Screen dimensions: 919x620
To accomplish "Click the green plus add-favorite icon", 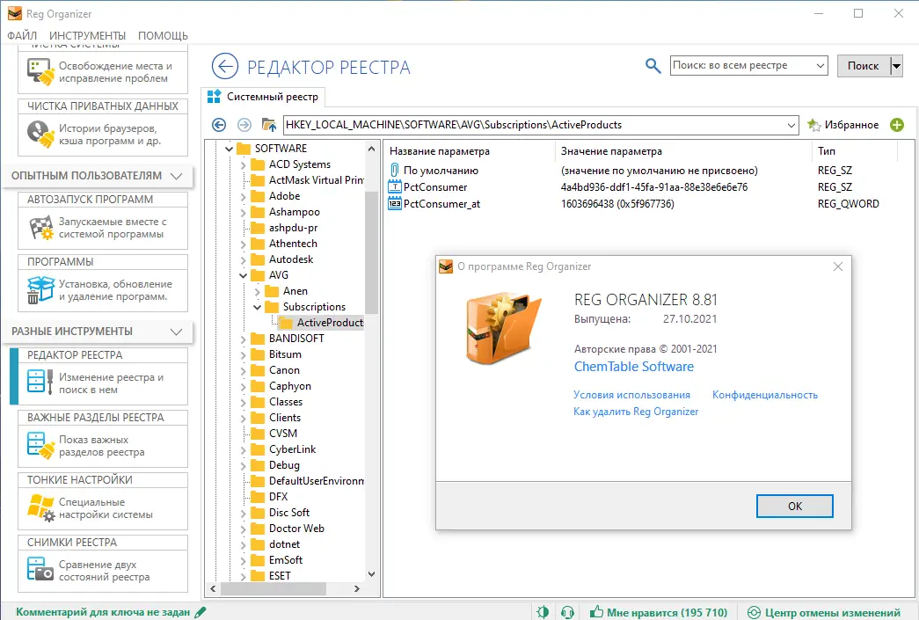I will click(897, 125).
